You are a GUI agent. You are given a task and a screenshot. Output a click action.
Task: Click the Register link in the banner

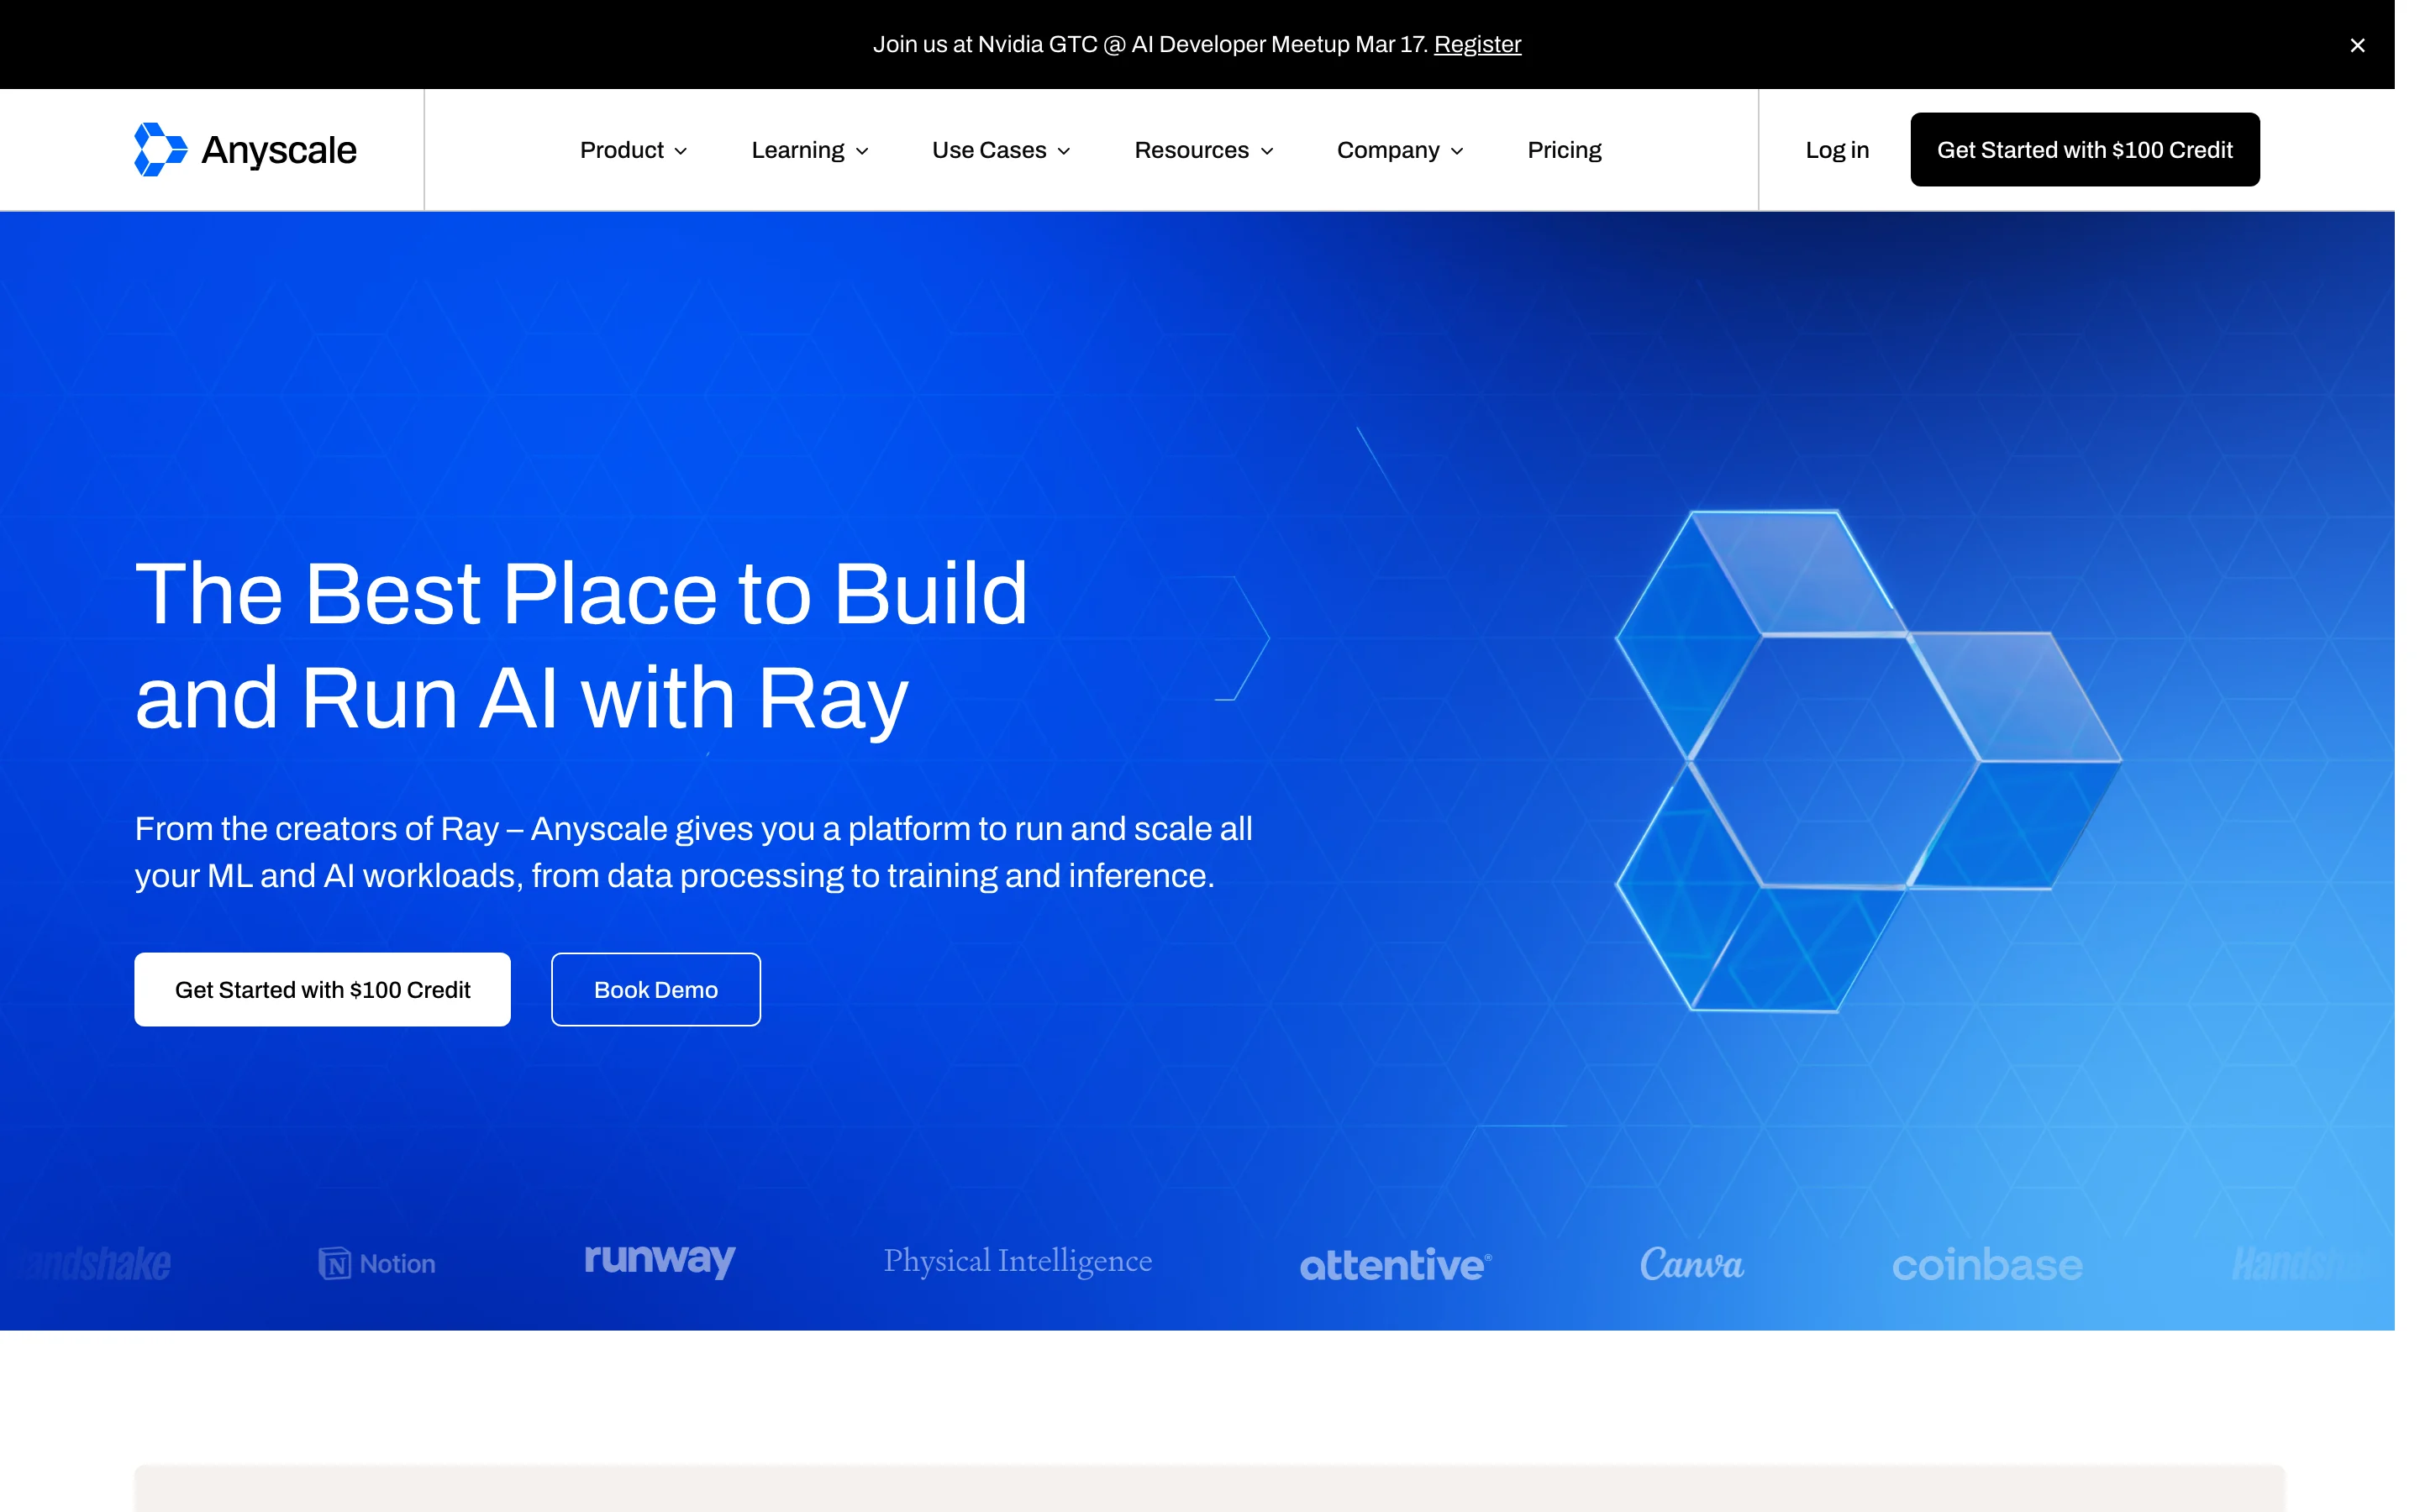point(1477,44)
